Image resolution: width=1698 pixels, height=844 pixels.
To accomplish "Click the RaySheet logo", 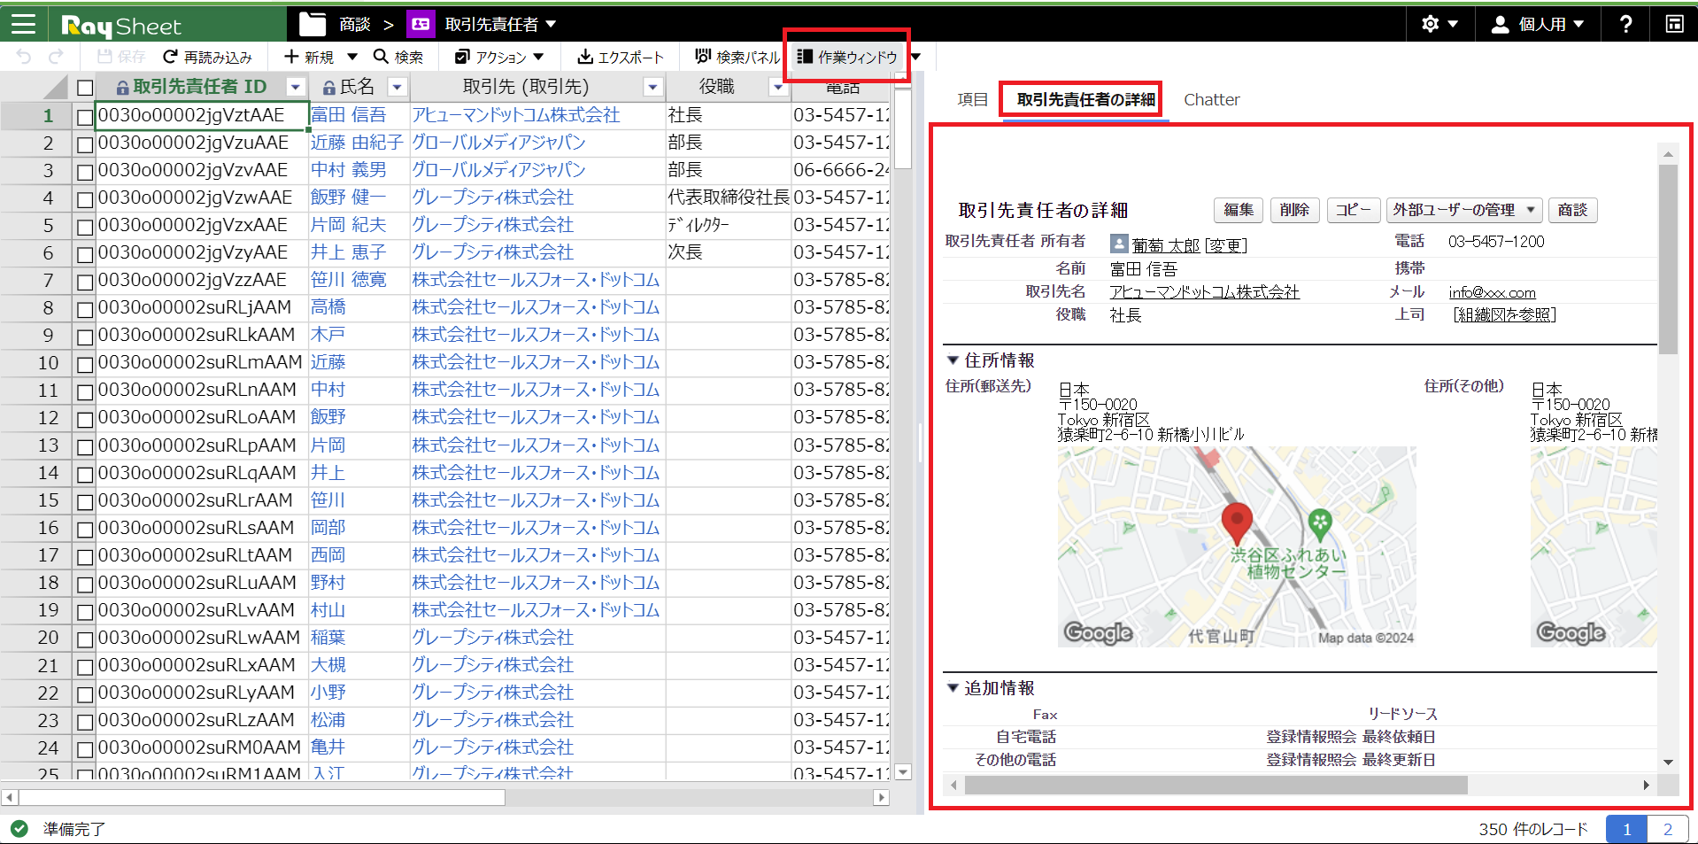I will (121, 26).
